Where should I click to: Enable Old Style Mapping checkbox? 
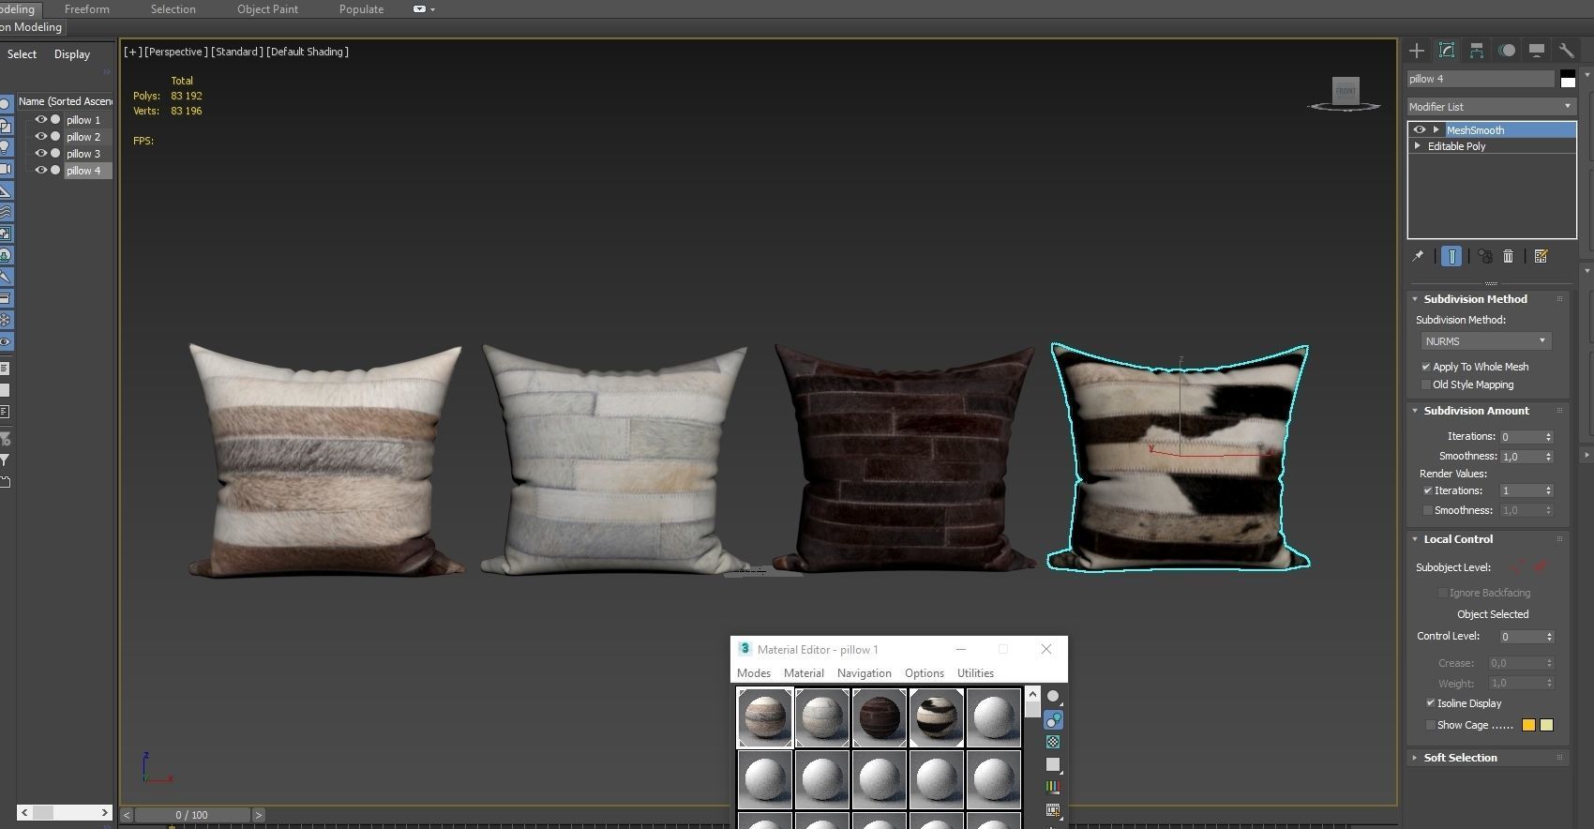(1426, 384)
